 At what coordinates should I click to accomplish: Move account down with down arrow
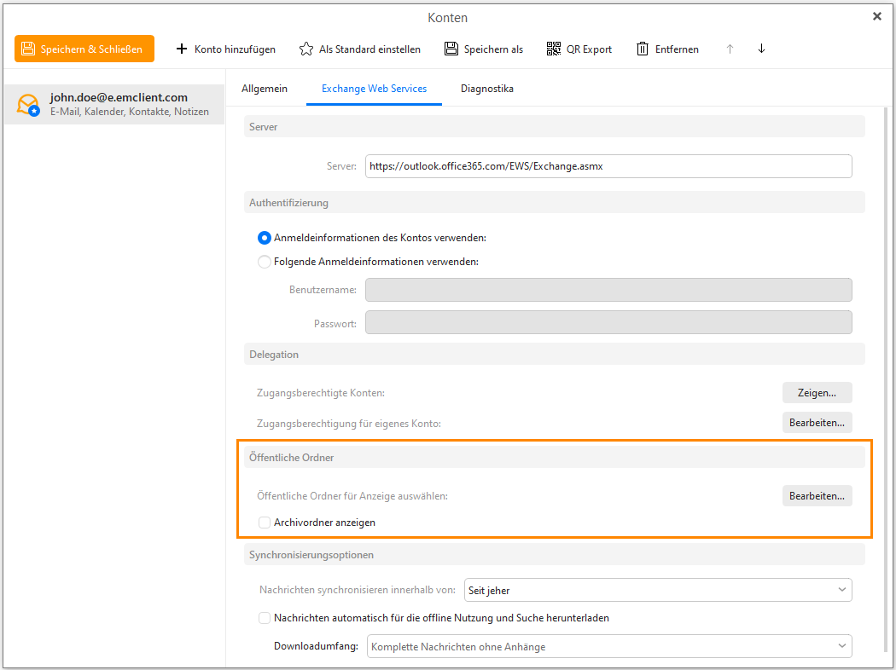point(761,49)
